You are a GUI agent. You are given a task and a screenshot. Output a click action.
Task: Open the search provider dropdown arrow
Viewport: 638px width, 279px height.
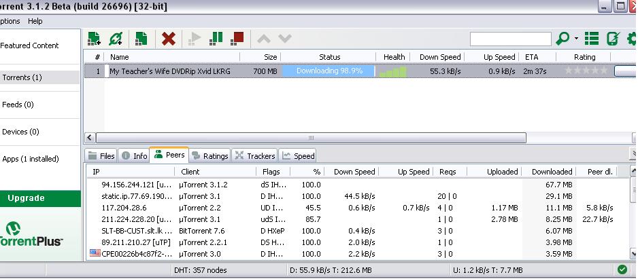(577, 39)
